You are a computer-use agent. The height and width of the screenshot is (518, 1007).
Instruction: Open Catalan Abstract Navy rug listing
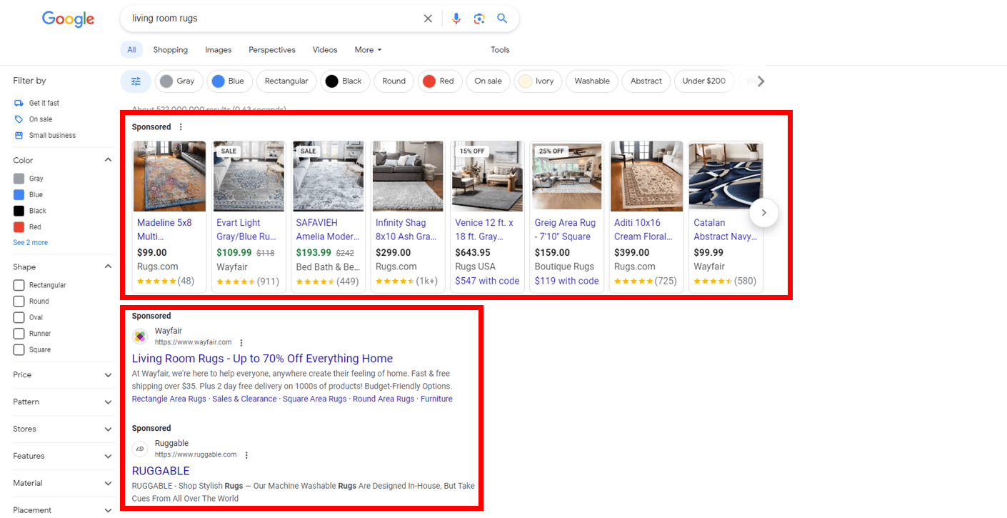pos(725,229)
